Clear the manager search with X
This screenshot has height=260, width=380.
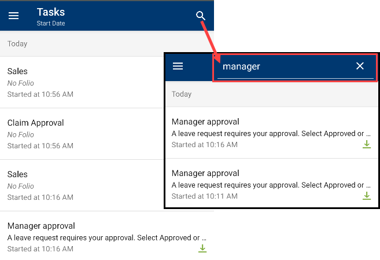(x=360, y=66)
